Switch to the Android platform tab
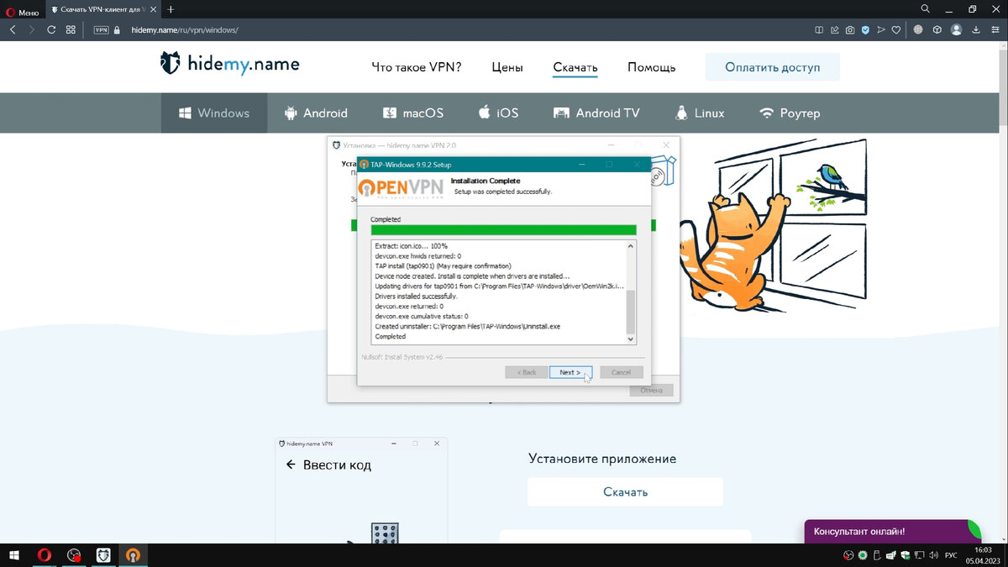This screenshot has width=1008, height=567. (317, 113)
